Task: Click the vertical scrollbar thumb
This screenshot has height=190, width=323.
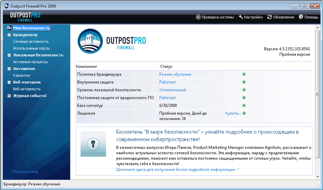Action: coord(318,94)
